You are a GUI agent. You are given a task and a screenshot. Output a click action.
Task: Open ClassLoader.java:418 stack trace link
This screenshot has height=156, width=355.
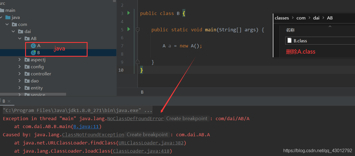click(141, 151)
